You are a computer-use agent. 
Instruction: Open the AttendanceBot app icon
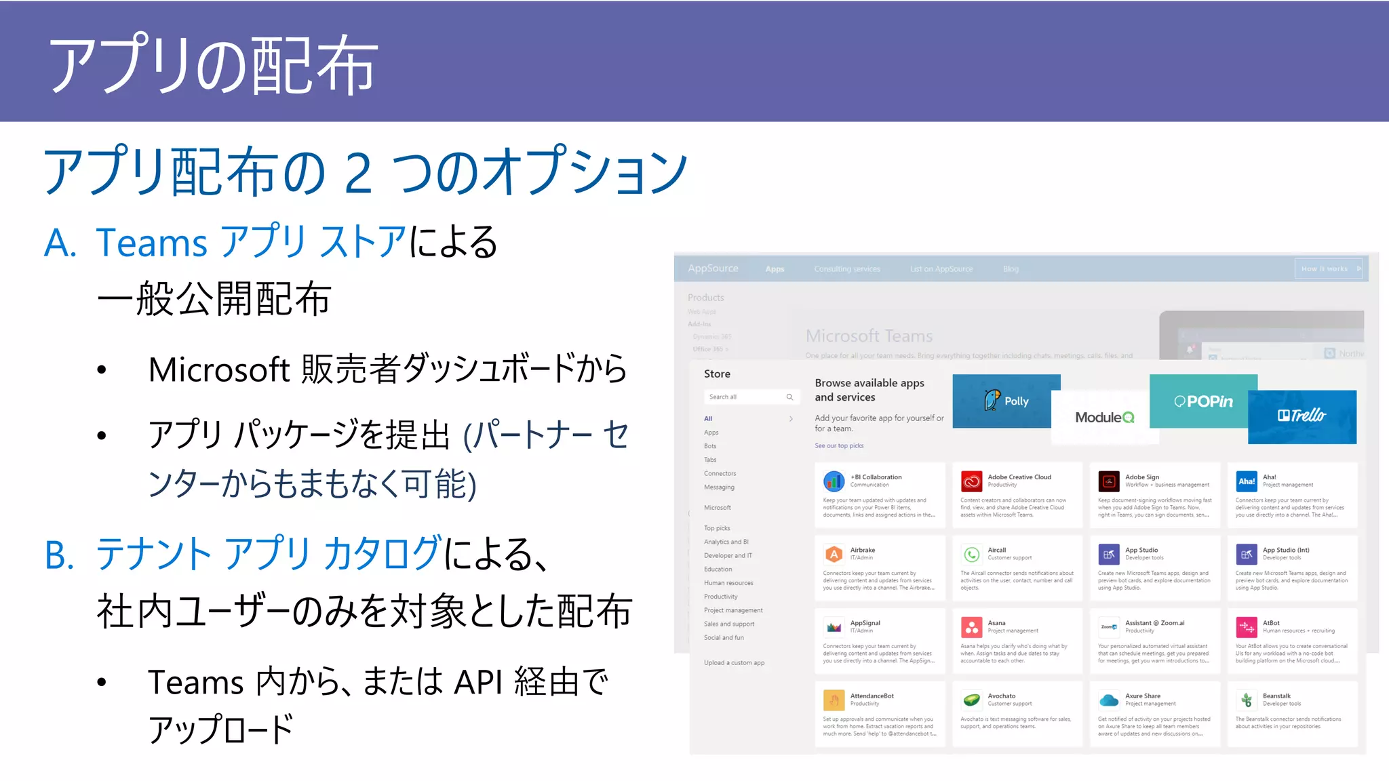(x=834, y=700)
